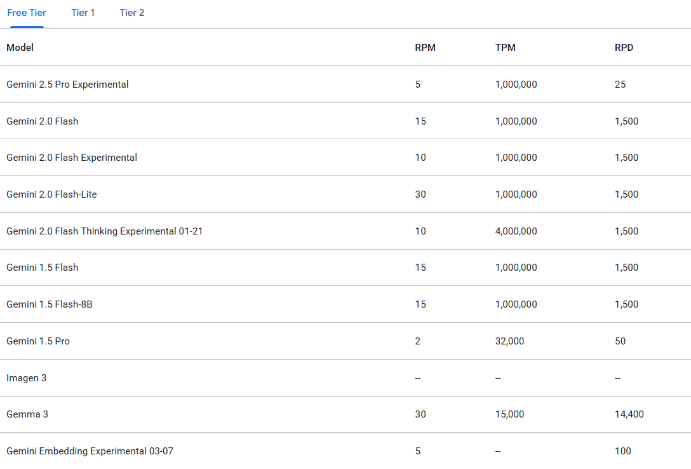691x469 pixels.
Task: Select Gemini 2.5 Pro Experimental row name
Action: [x=67, y=85]
